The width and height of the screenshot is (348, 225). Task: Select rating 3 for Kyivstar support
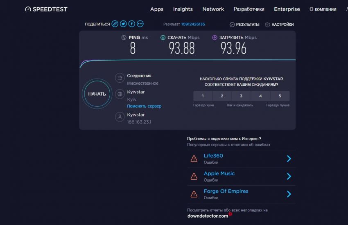241,96
